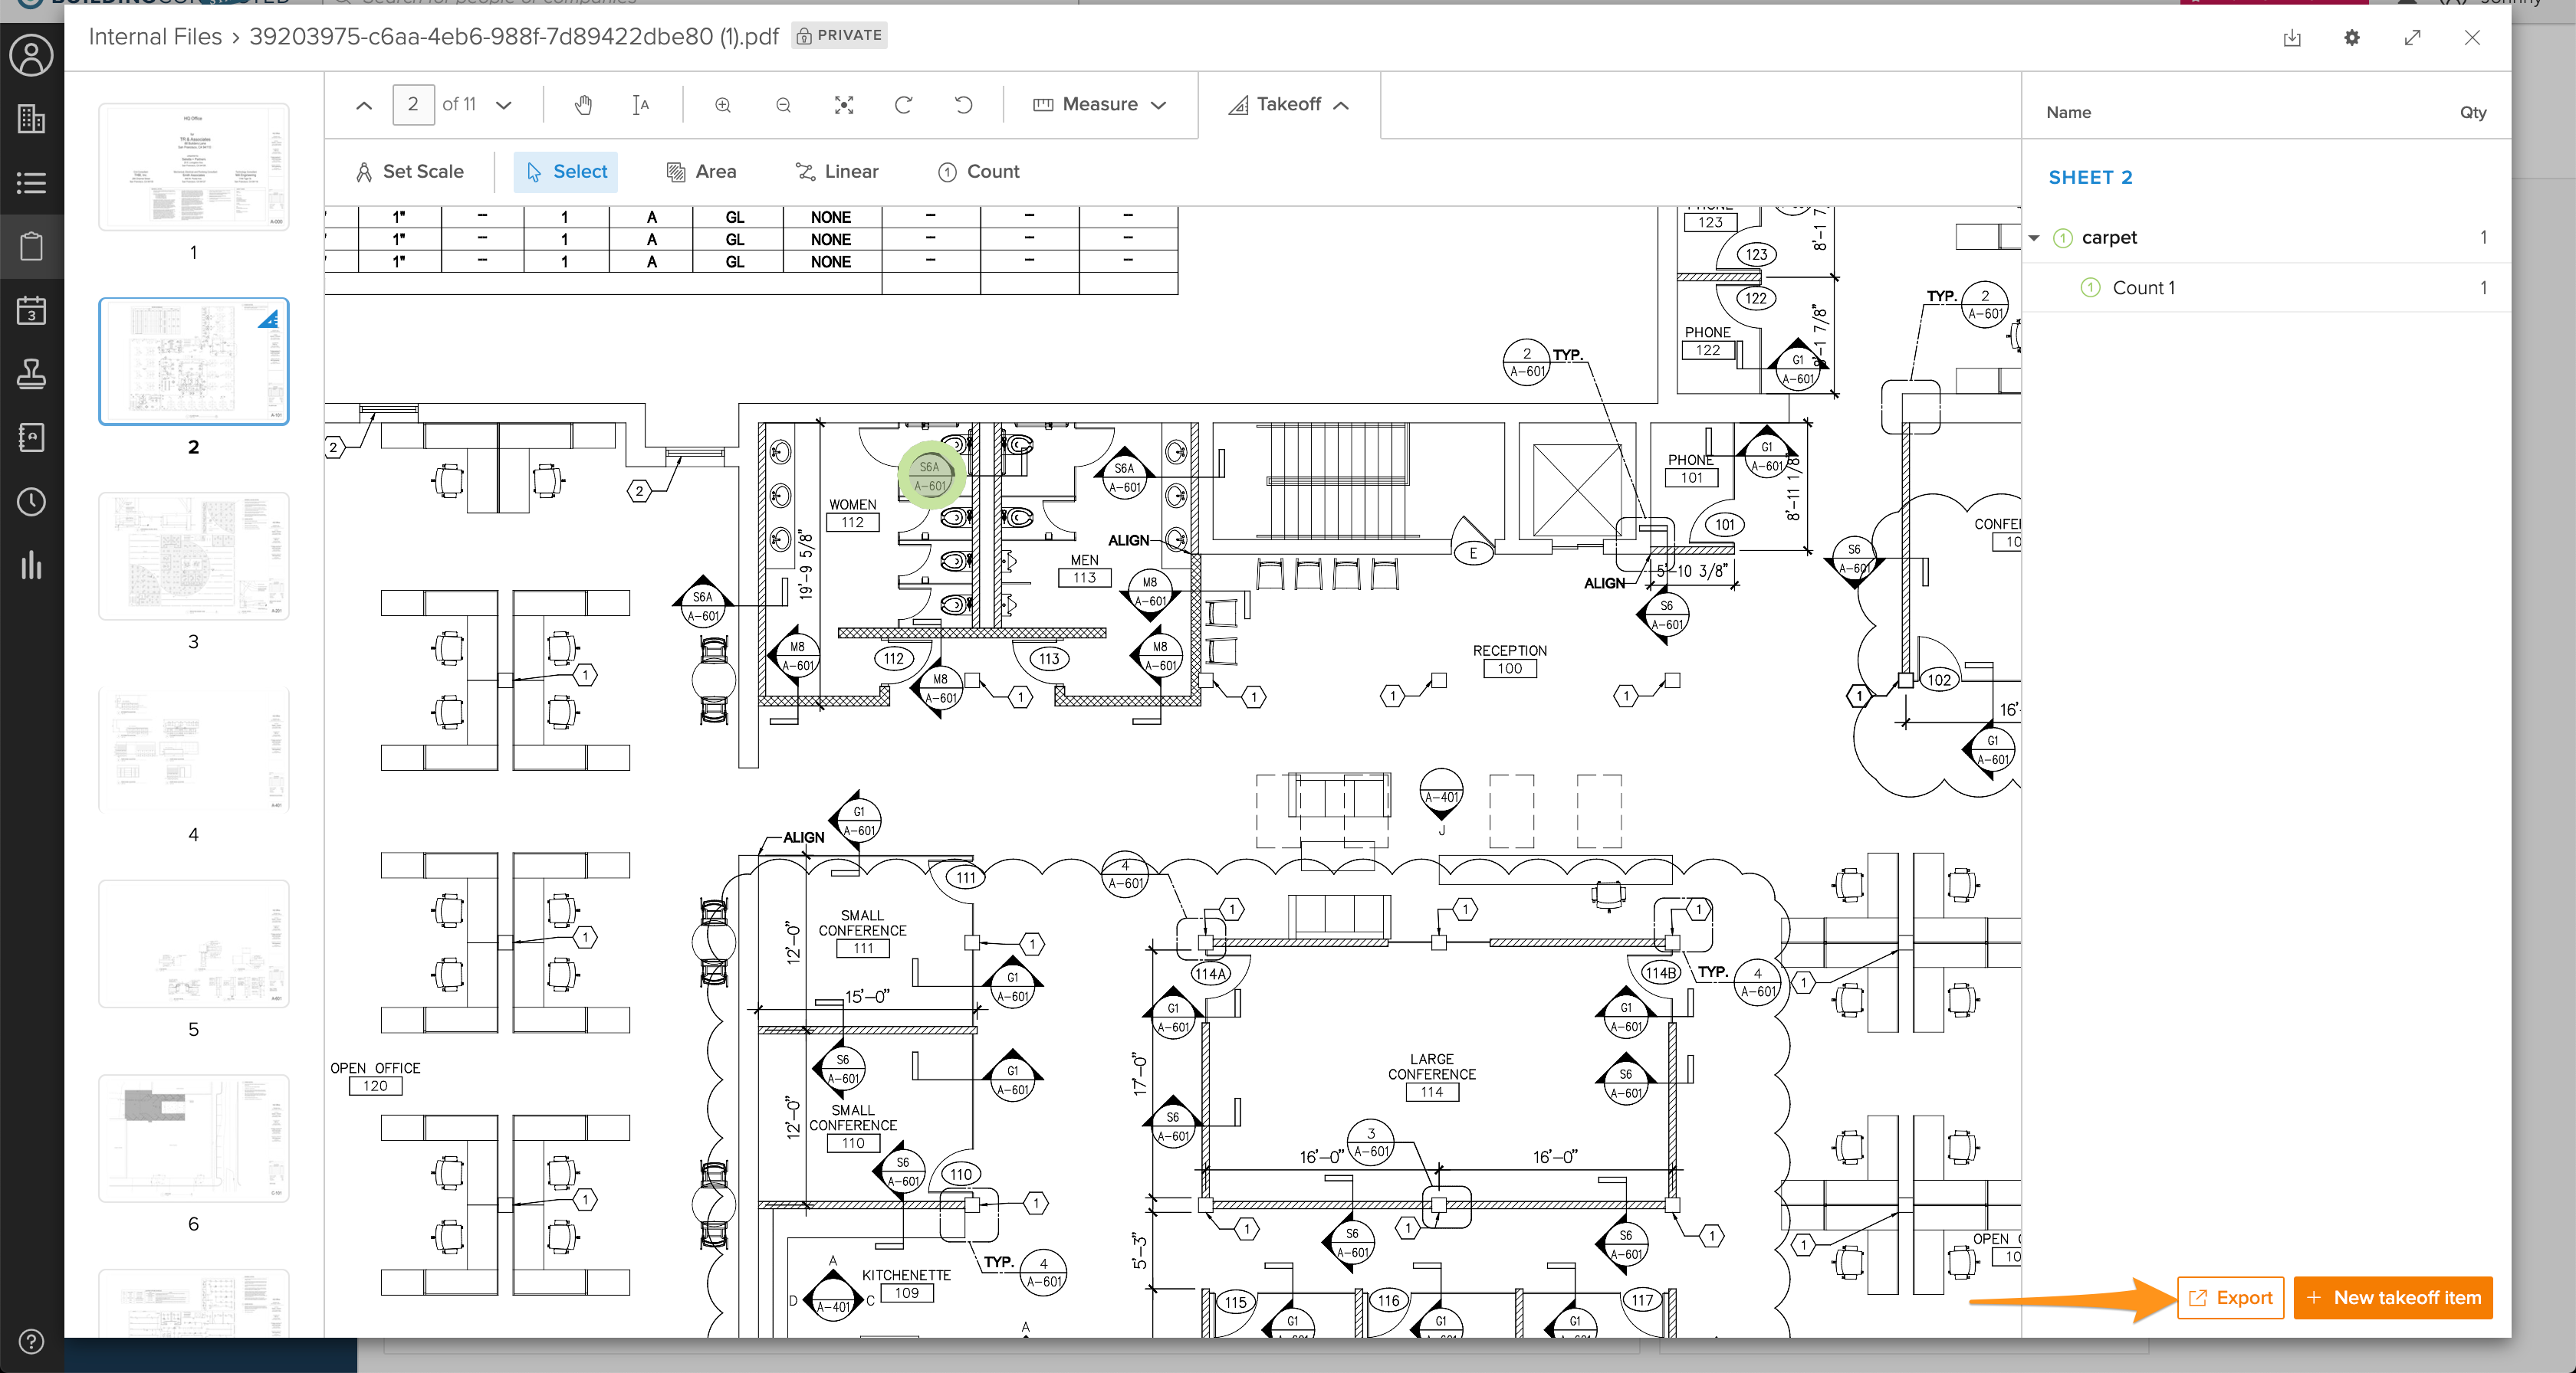Go to the previous page arrow
Viewport: 2576px width, 1373px height.
[x=364, y=105]
